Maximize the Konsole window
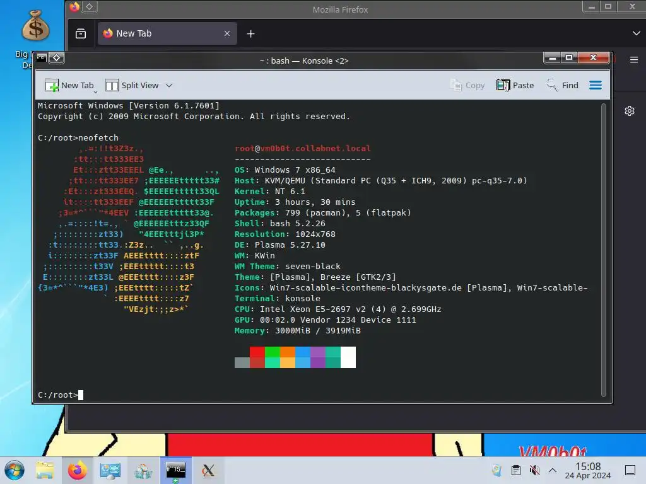The width and height of the screenshot is (646, 484). [569, 57]
